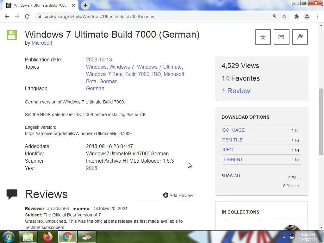
Task: Click the scrollbar down arrow
Action: 321,227
